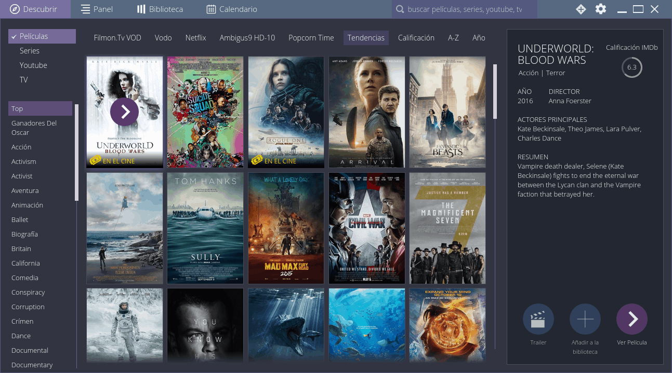Open the Calendario tab

[232, 9]
